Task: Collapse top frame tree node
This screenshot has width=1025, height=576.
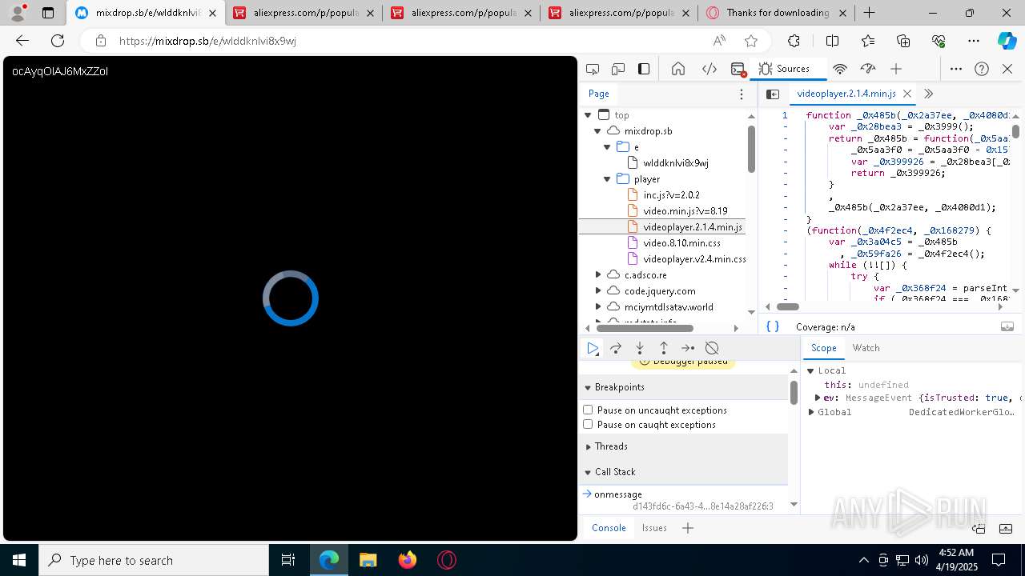Action: click(x=588, y=115)
